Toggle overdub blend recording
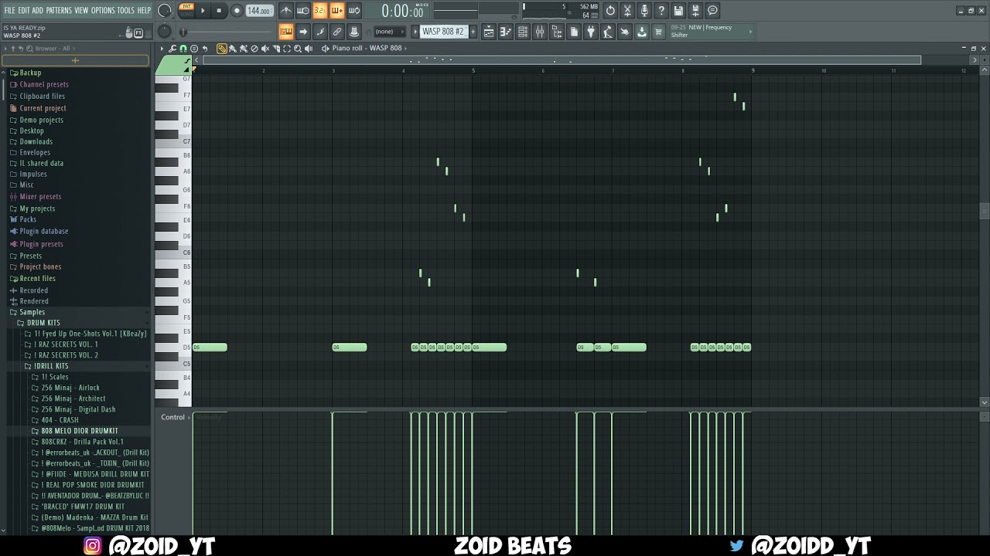 coord(337,10)
